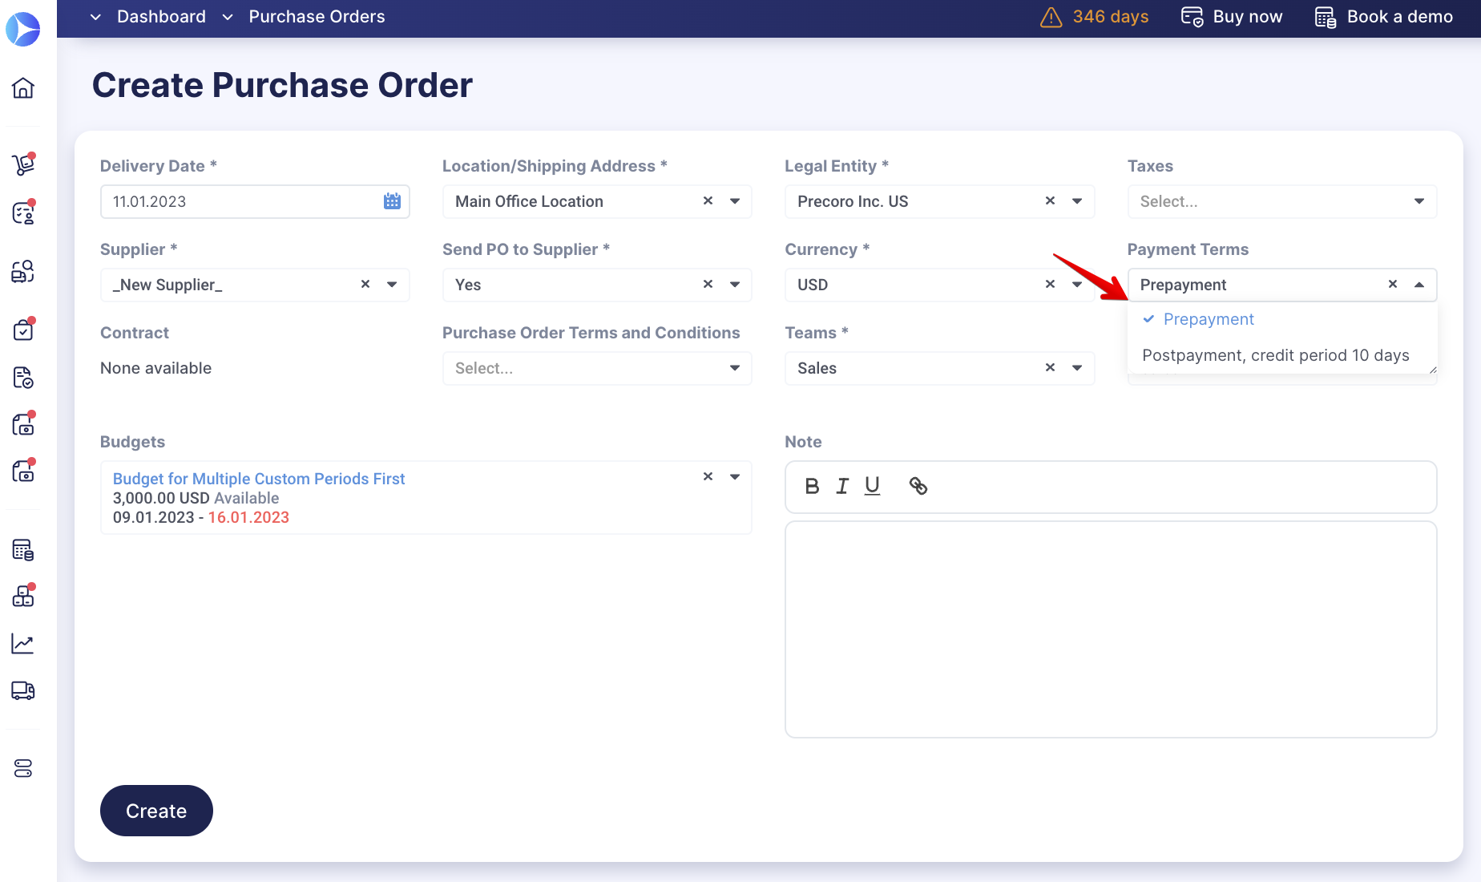The height and width of the screenshot is (882, 1481).
Task: Expand the Location/Shipping Address dropdown
Action: tap(735, 201)
